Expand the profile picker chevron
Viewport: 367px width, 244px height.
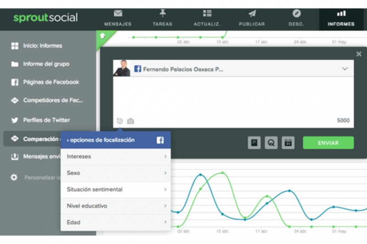coord(345,69)
